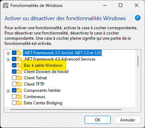Click the vertical scrollbar of the features list
The height and width of the screenshot is (128, 145).
point(138,62)
